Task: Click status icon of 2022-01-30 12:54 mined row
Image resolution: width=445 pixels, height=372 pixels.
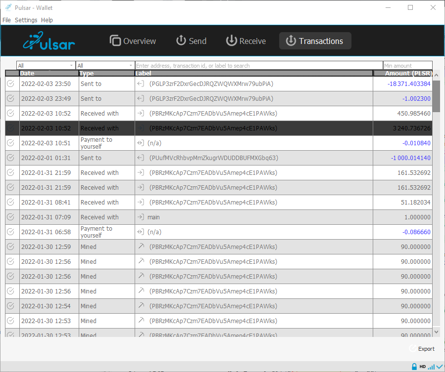Action: [x=10, y=306]
